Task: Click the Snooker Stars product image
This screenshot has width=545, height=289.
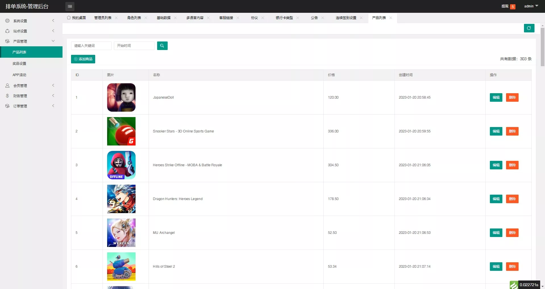Action: click(121, 131)
